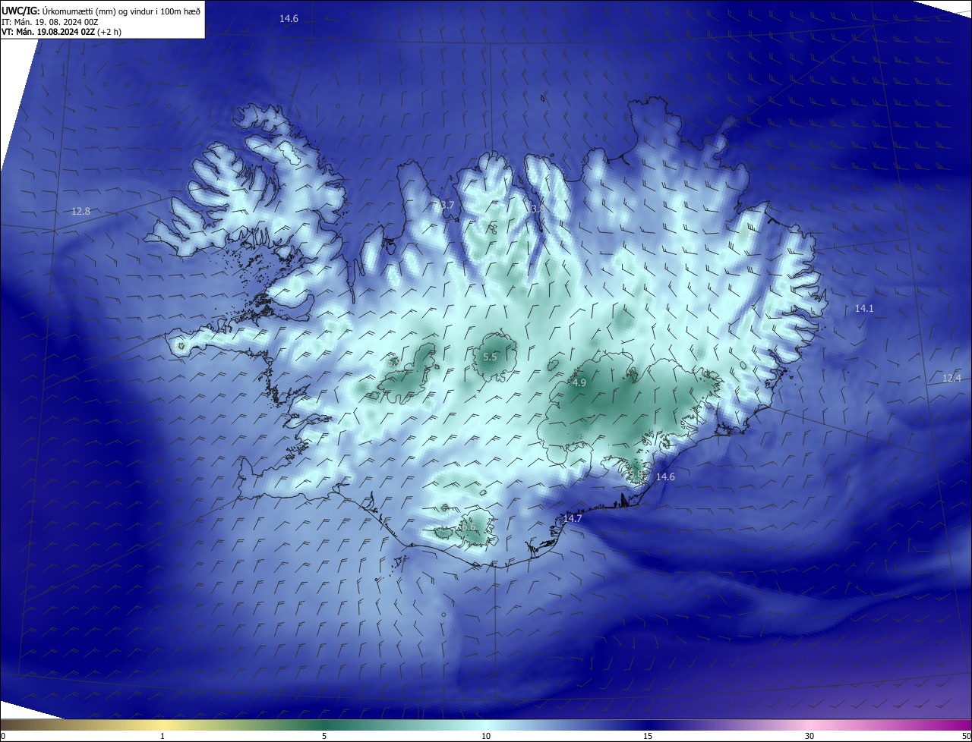
Task: Click the title line "Úrkomumætti (mm) og vindur í 100m hæð"
Action: pyautogui.click(x=121, y=11)
